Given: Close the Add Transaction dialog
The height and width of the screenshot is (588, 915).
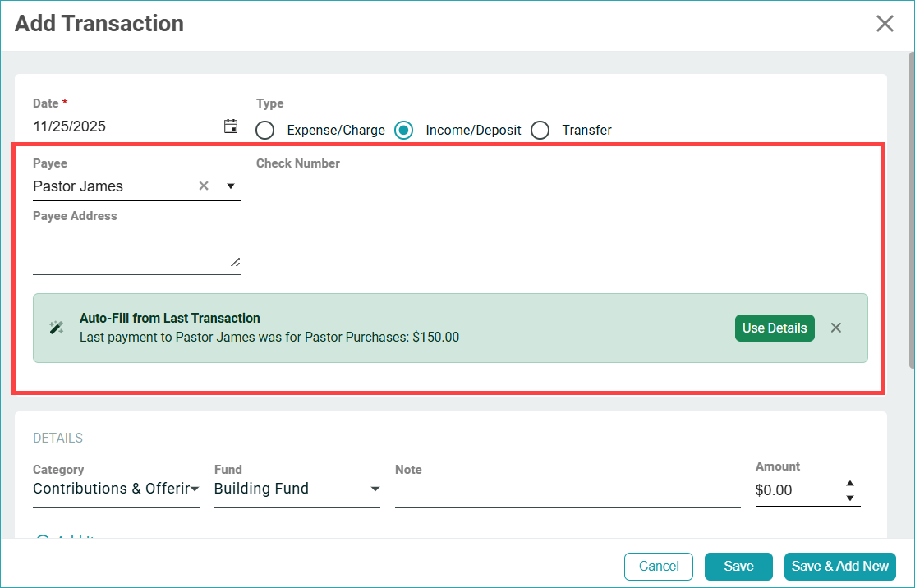Looking at the screenshot, I should [885, 23].
